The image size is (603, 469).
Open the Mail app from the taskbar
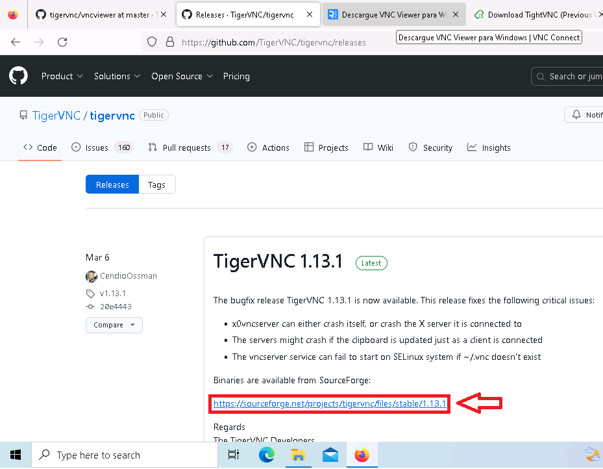(330, 455)
